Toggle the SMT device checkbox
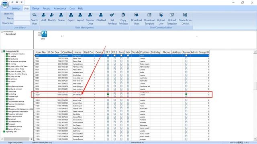 (x=39, y=34)
